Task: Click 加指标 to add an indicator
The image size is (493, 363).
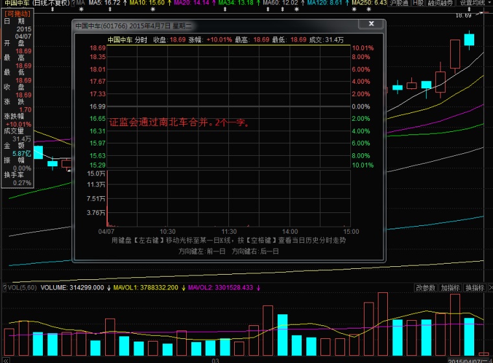Action: (450, 288)
